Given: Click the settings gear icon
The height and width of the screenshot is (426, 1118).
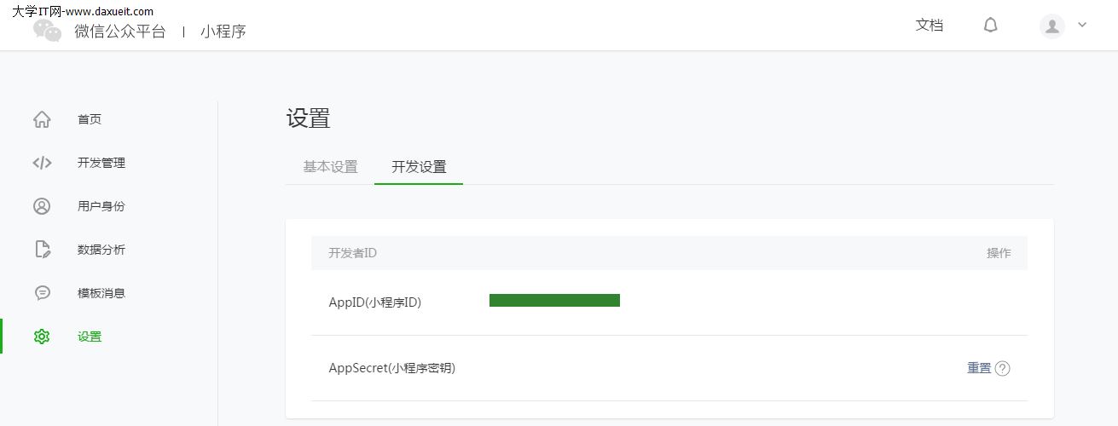Looking at the screenshot, I should 42,337.
